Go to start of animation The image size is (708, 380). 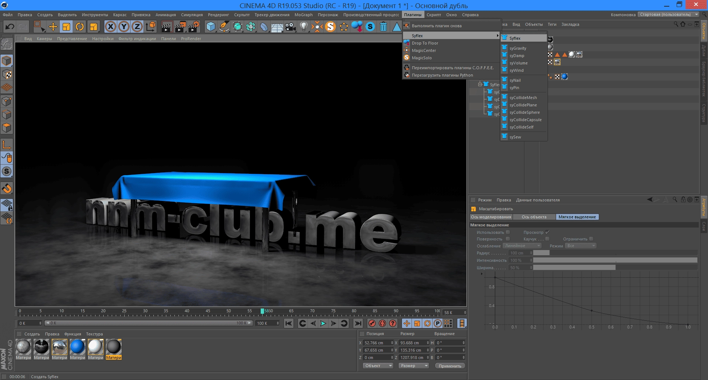[289, 323]
